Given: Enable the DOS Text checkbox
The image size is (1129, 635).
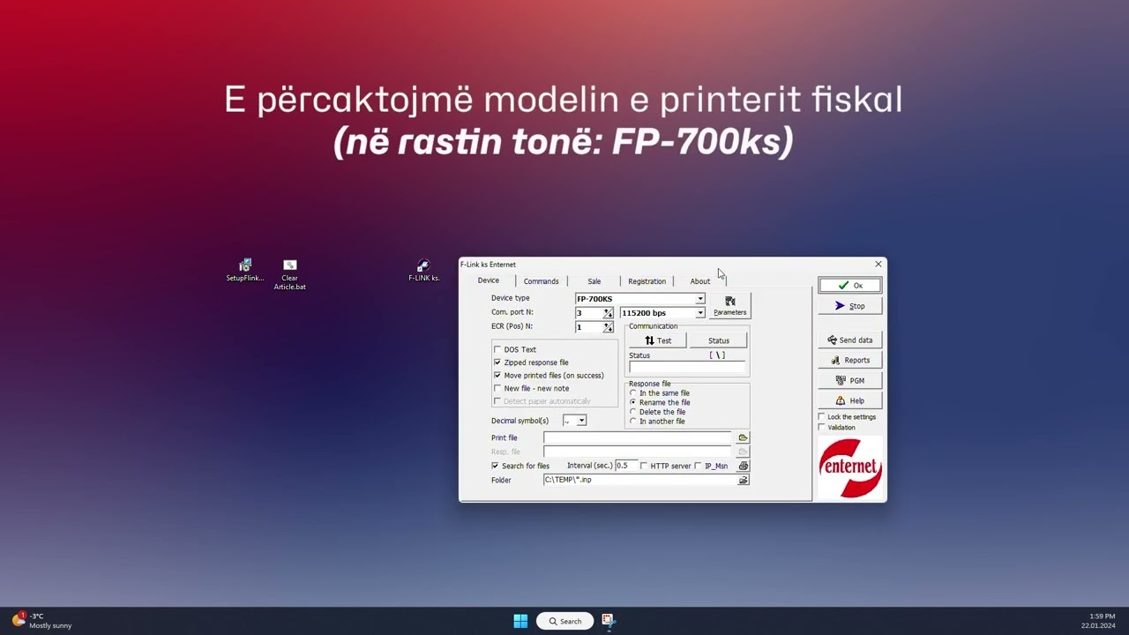Looking at the screenshot, I should tap(497, 349).
